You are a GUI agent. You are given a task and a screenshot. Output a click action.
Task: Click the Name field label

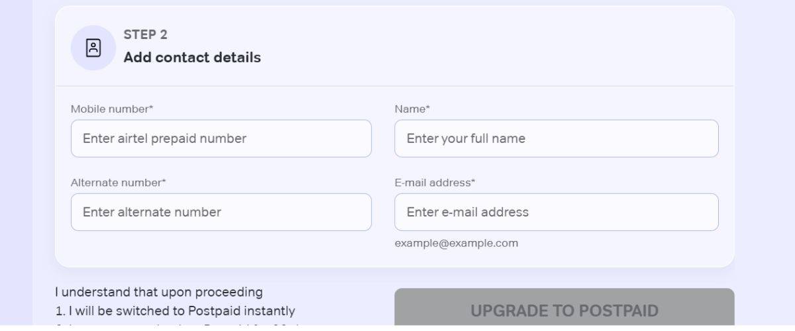(x=411, y=109)
